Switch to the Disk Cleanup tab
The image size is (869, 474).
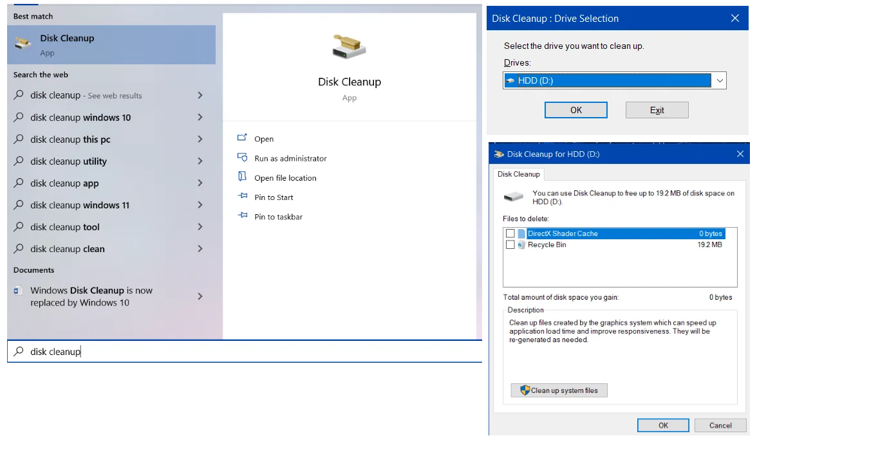click(519, 174)
